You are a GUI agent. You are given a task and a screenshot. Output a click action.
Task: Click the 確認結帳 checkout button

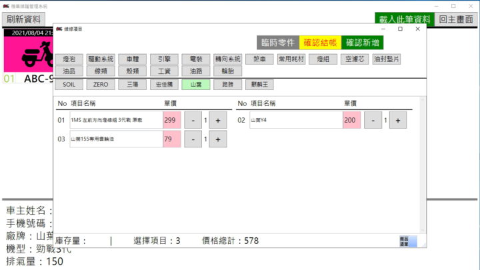pos(320,43)
